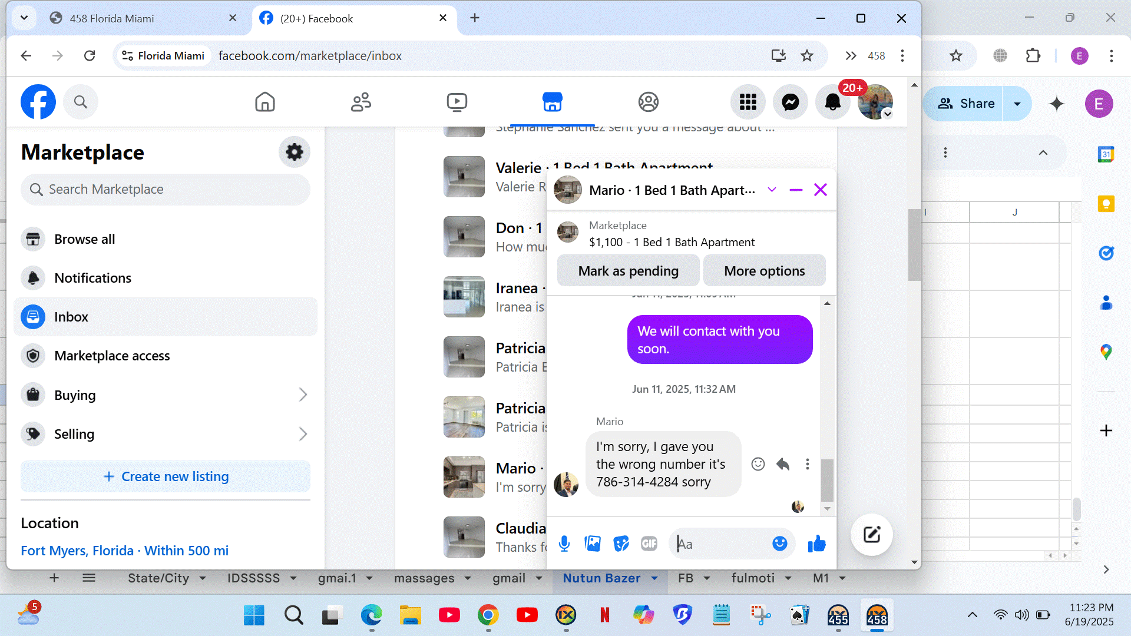Expand the Buying section
The image size is (1131, 636).
click(x=303, y=395)
